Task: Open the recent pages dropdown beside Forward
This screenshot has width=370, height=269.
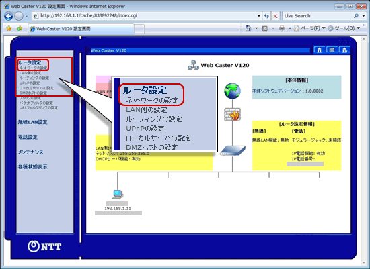Action: coord(27,16)
